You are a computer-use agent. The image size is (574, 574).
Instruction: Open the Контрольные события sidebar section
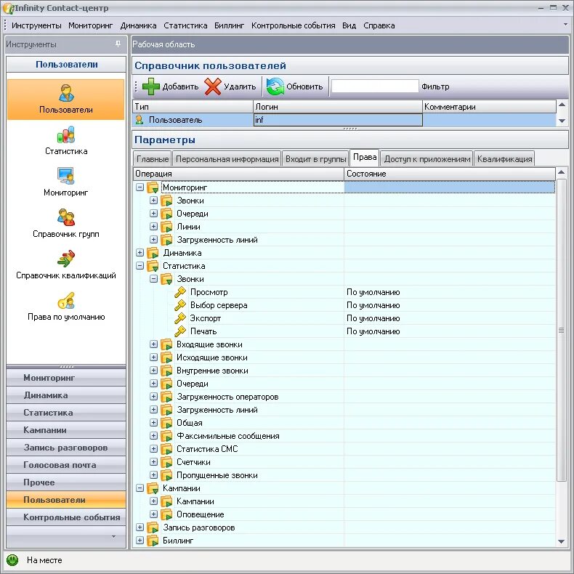[66, 517]
